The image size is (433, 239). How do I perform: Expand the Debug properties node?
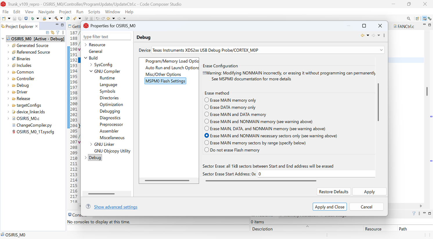[86, 158]
